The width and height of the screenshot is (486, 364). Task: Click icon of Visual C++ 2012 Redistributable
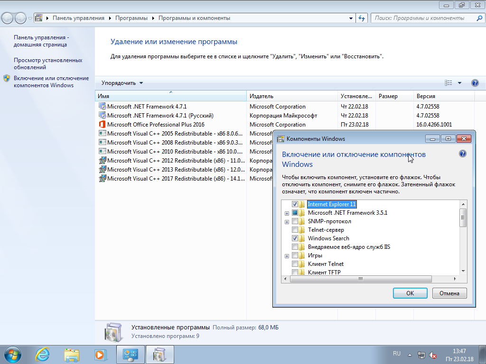point(102,160)
